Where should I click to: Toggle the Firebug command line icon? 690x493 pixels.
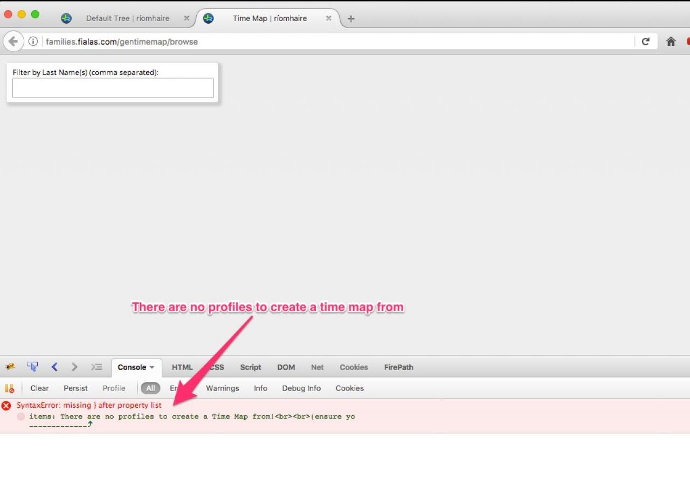96,367
